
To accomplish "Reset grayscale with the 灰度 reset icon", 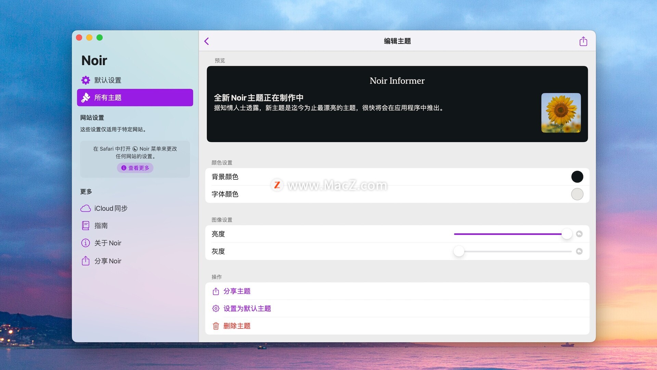I will 579,251.
